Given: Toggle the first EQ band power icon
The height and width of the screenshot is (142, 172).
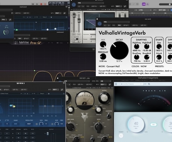Looking at the screenshot, I should coord(37,124).
